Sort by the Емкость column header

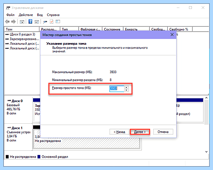136,29
